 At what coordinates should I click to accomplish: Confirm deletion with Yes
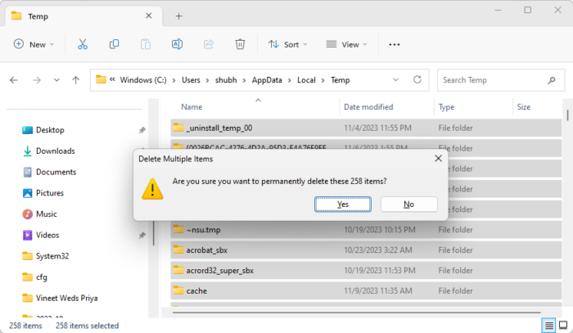point(343,204)
